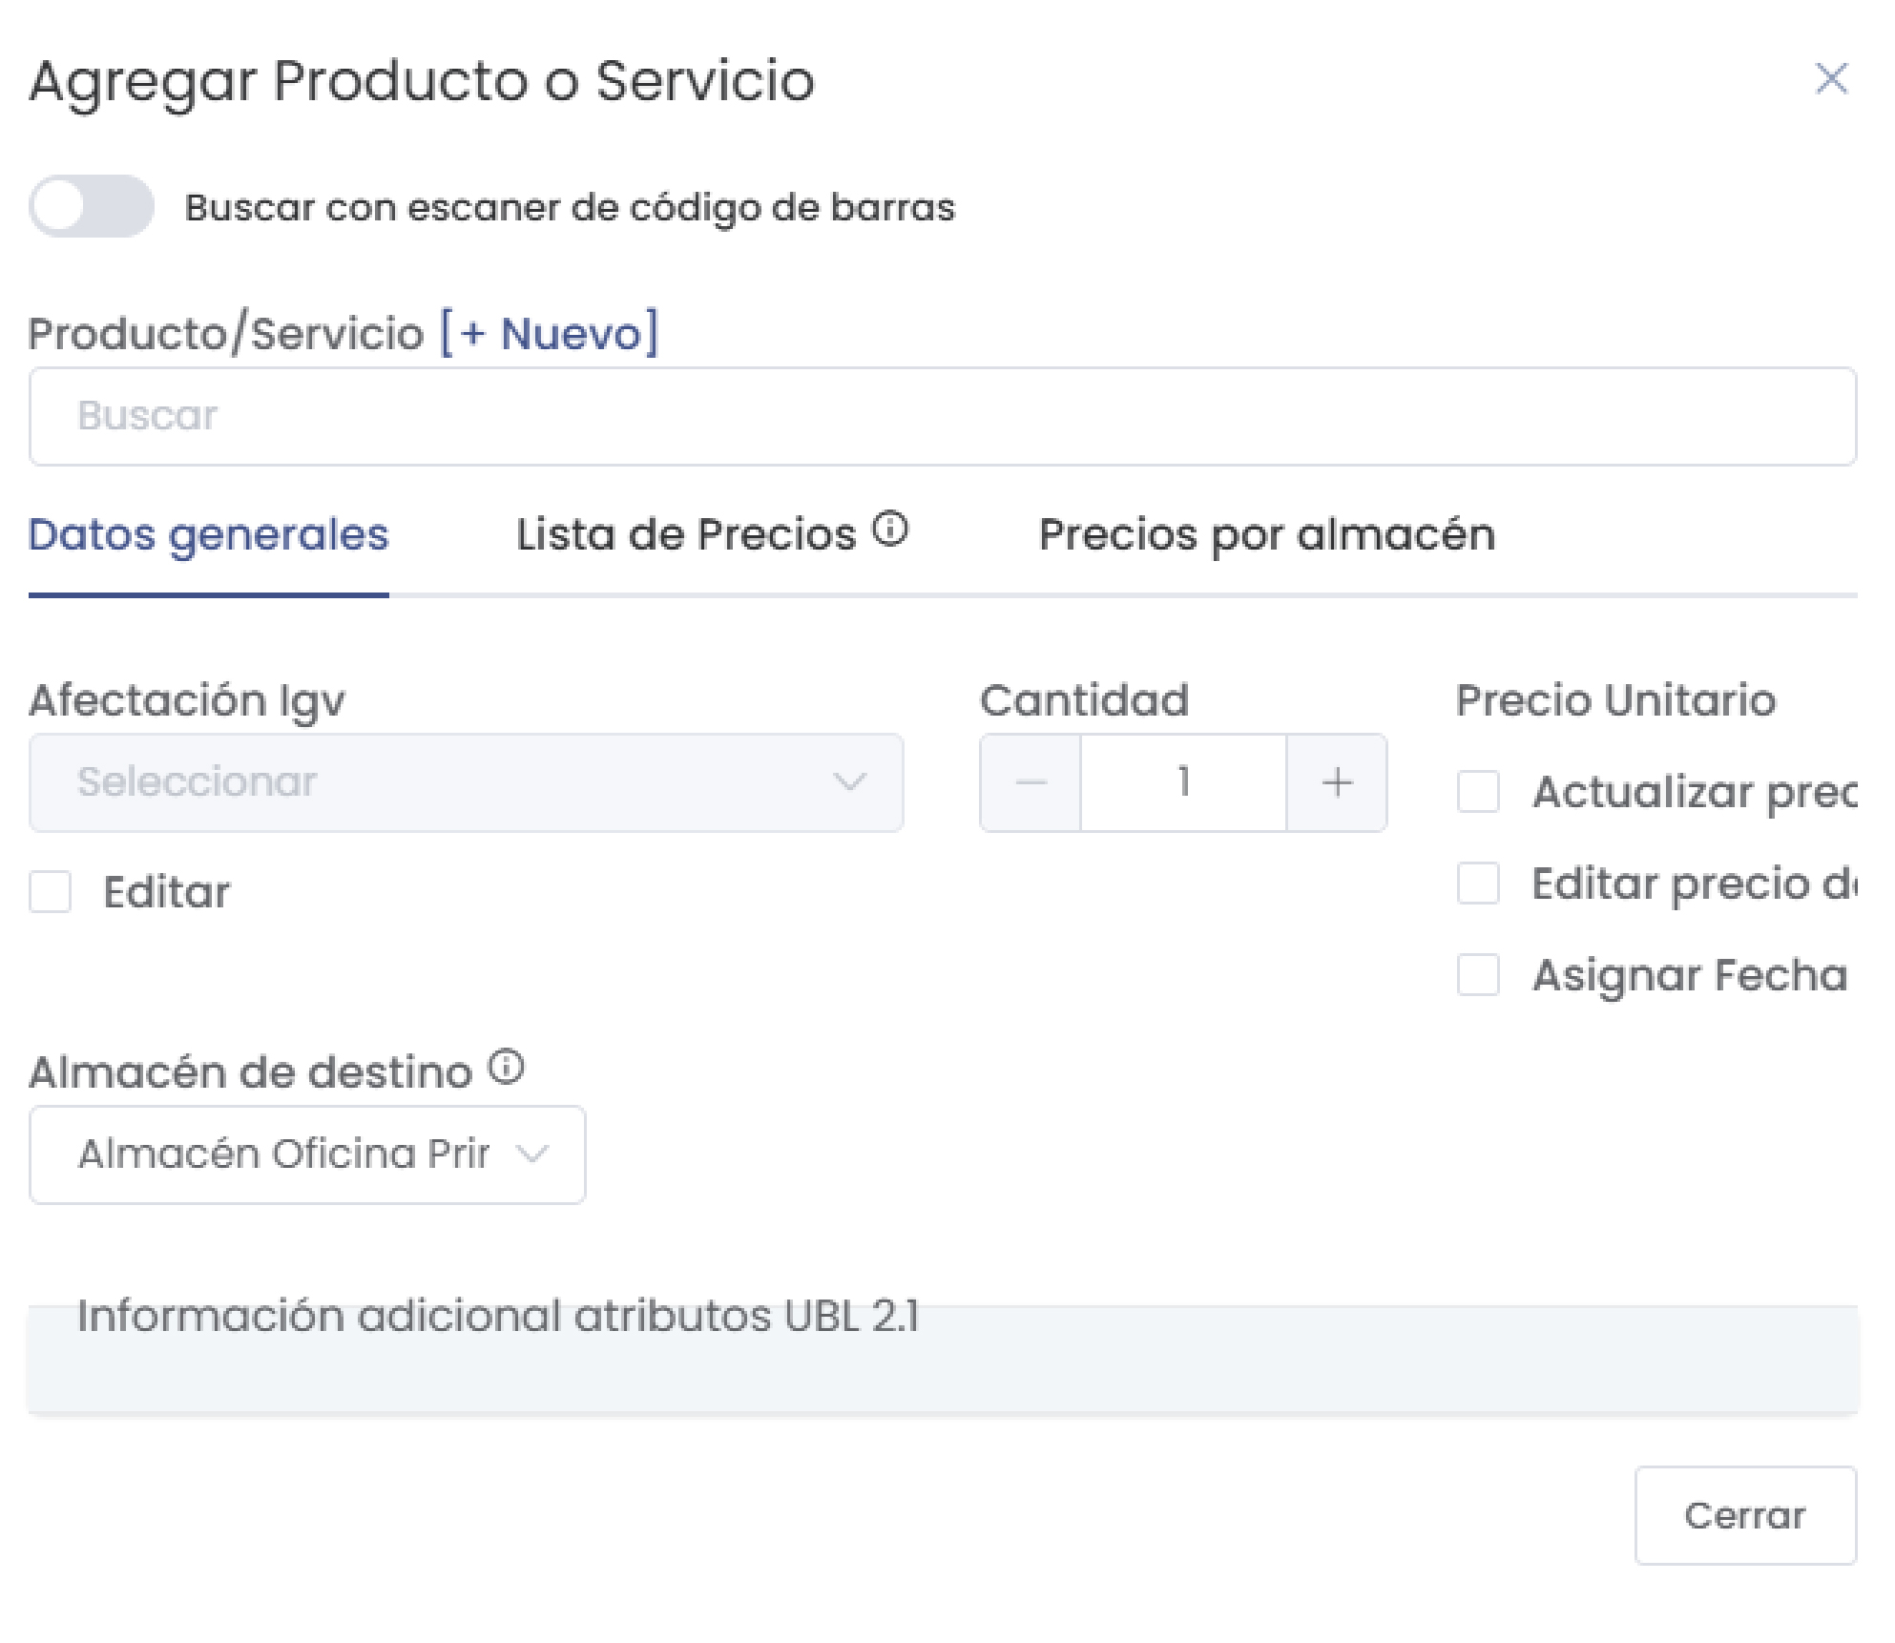The width and height of the screenshot is (1895, 1643).
Task: Enable the Actualizar precio option
Action: tap(1479, 792)
